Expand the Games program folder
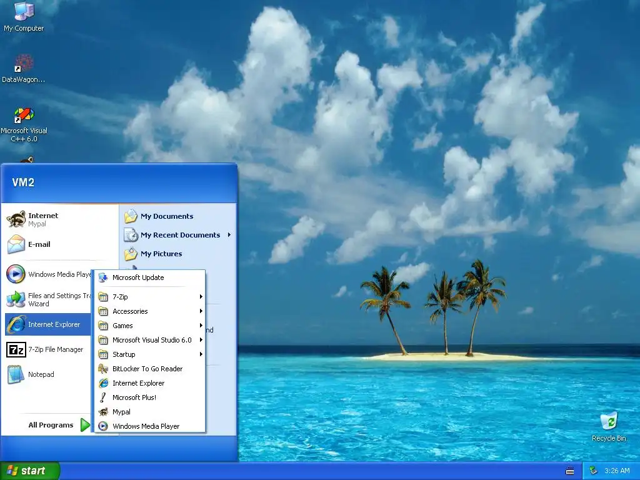640x480 pixels. pyautogui.click(x=150, y=325)
